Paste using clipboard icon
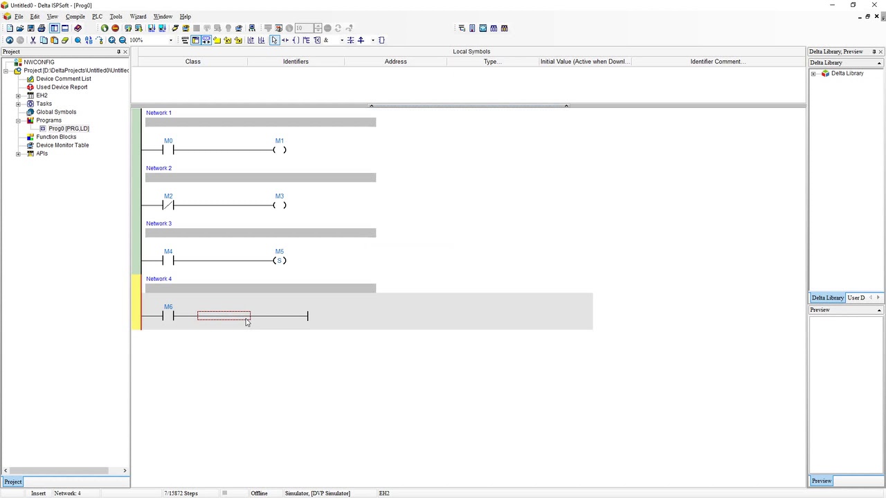The image size is (886, 498). [54, 40]
